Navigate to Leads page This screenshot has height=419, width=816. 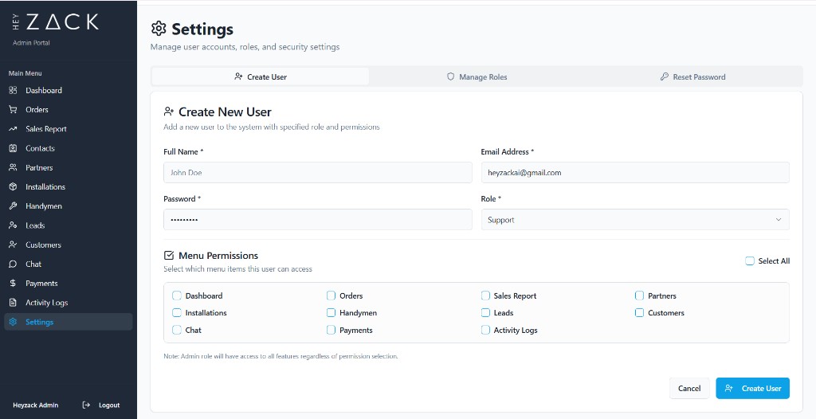tap(69, 225)
